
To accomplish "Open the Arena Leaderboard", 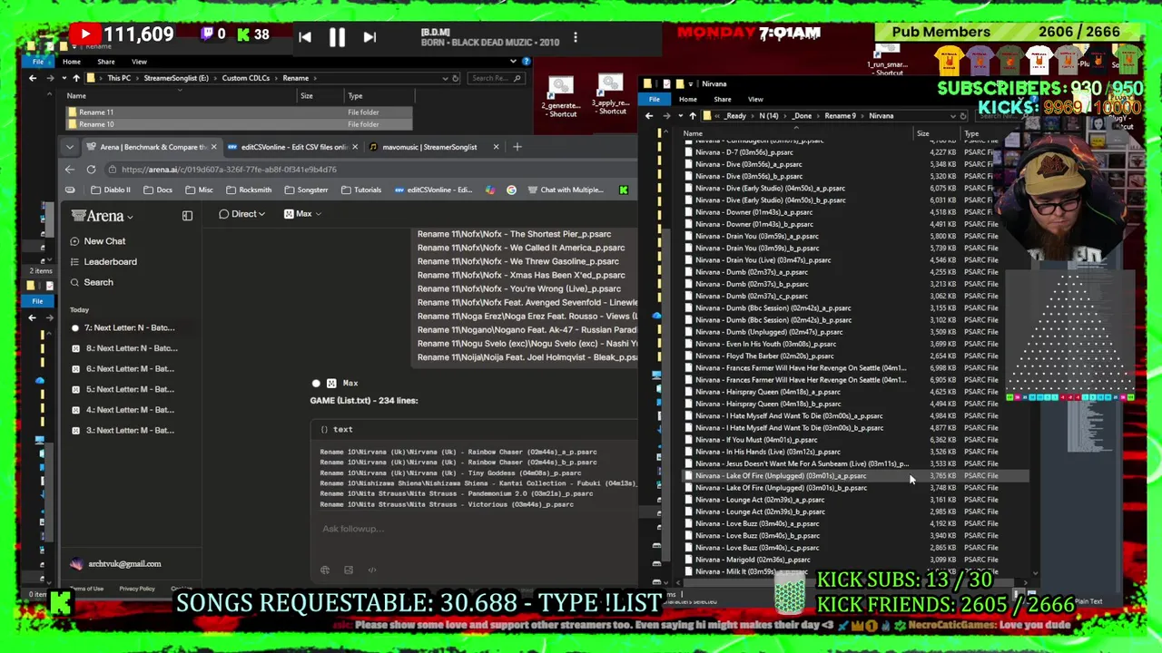I will (x=103, y=262).
